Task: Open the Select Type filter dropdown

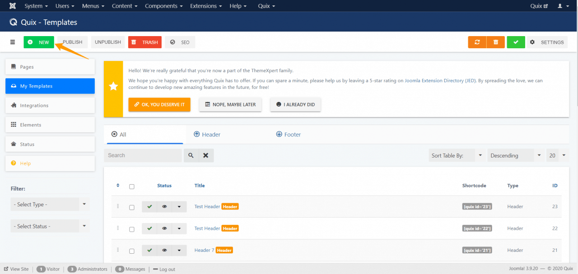Action: pos(50,204)
